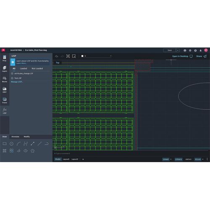Toggle OTRACK in status bar
Image resolution: width=210 pixels, height=210 pixels.
point(178,159)
